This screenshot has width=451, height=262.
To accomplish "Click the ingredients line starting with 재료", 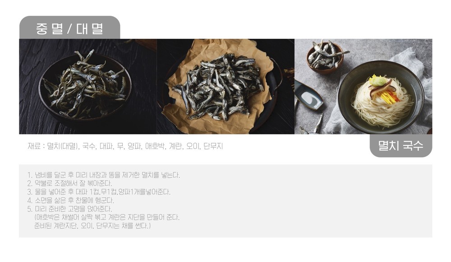I will 125,146.
